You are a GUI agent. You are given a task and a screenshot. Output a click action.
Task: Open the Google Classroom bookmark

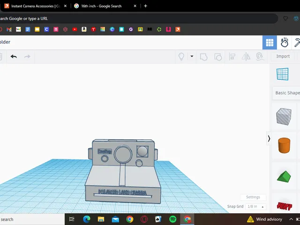click(140, 29)
